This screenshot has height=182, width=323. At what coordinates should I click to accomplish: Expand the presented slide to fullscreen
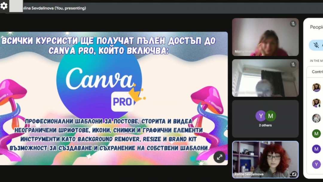[220, 157]
